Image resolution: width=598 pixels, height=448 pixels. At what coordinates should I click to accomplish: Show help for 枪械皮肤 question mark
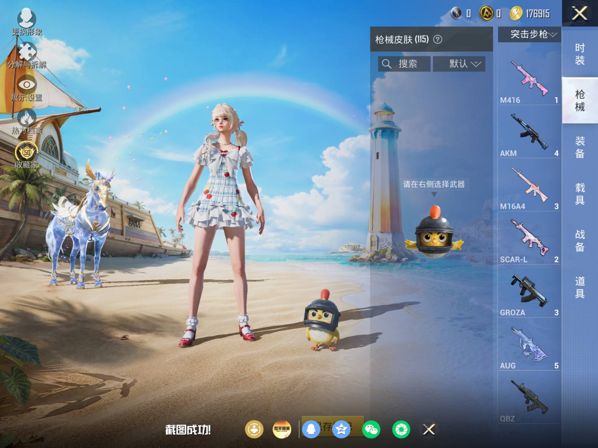[437, 39]
